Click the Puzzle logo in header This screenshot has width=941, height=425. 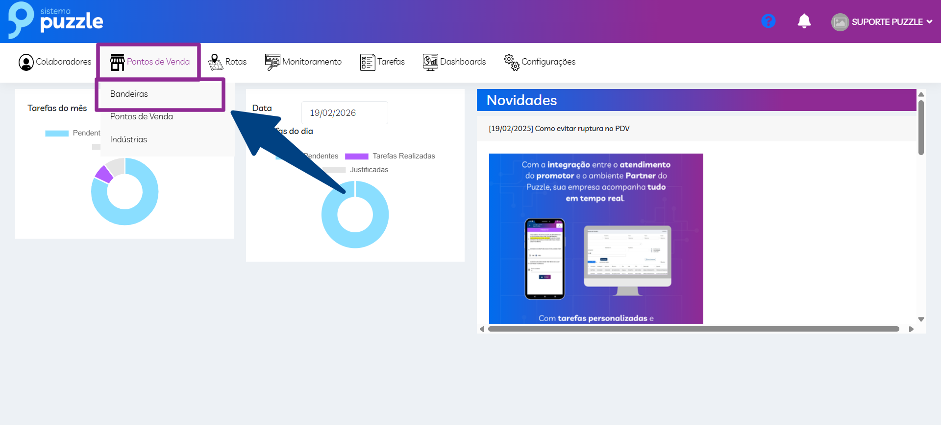coord(55,21)
